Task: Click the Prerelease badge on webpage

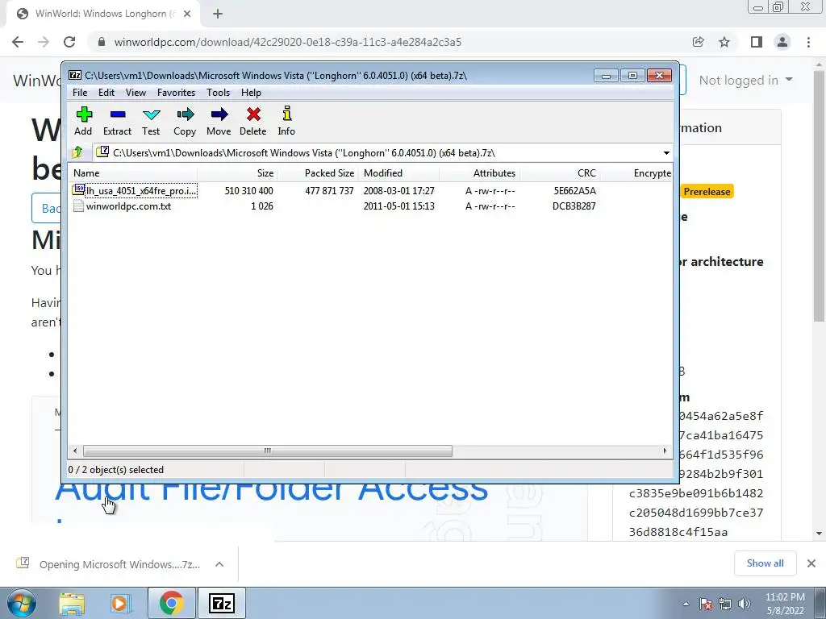Action: (x=707, y=192)
